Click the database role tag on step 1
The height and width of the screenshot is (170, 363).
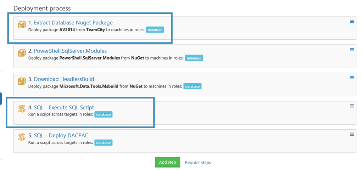pyautogui.click(x=155, y=30)
